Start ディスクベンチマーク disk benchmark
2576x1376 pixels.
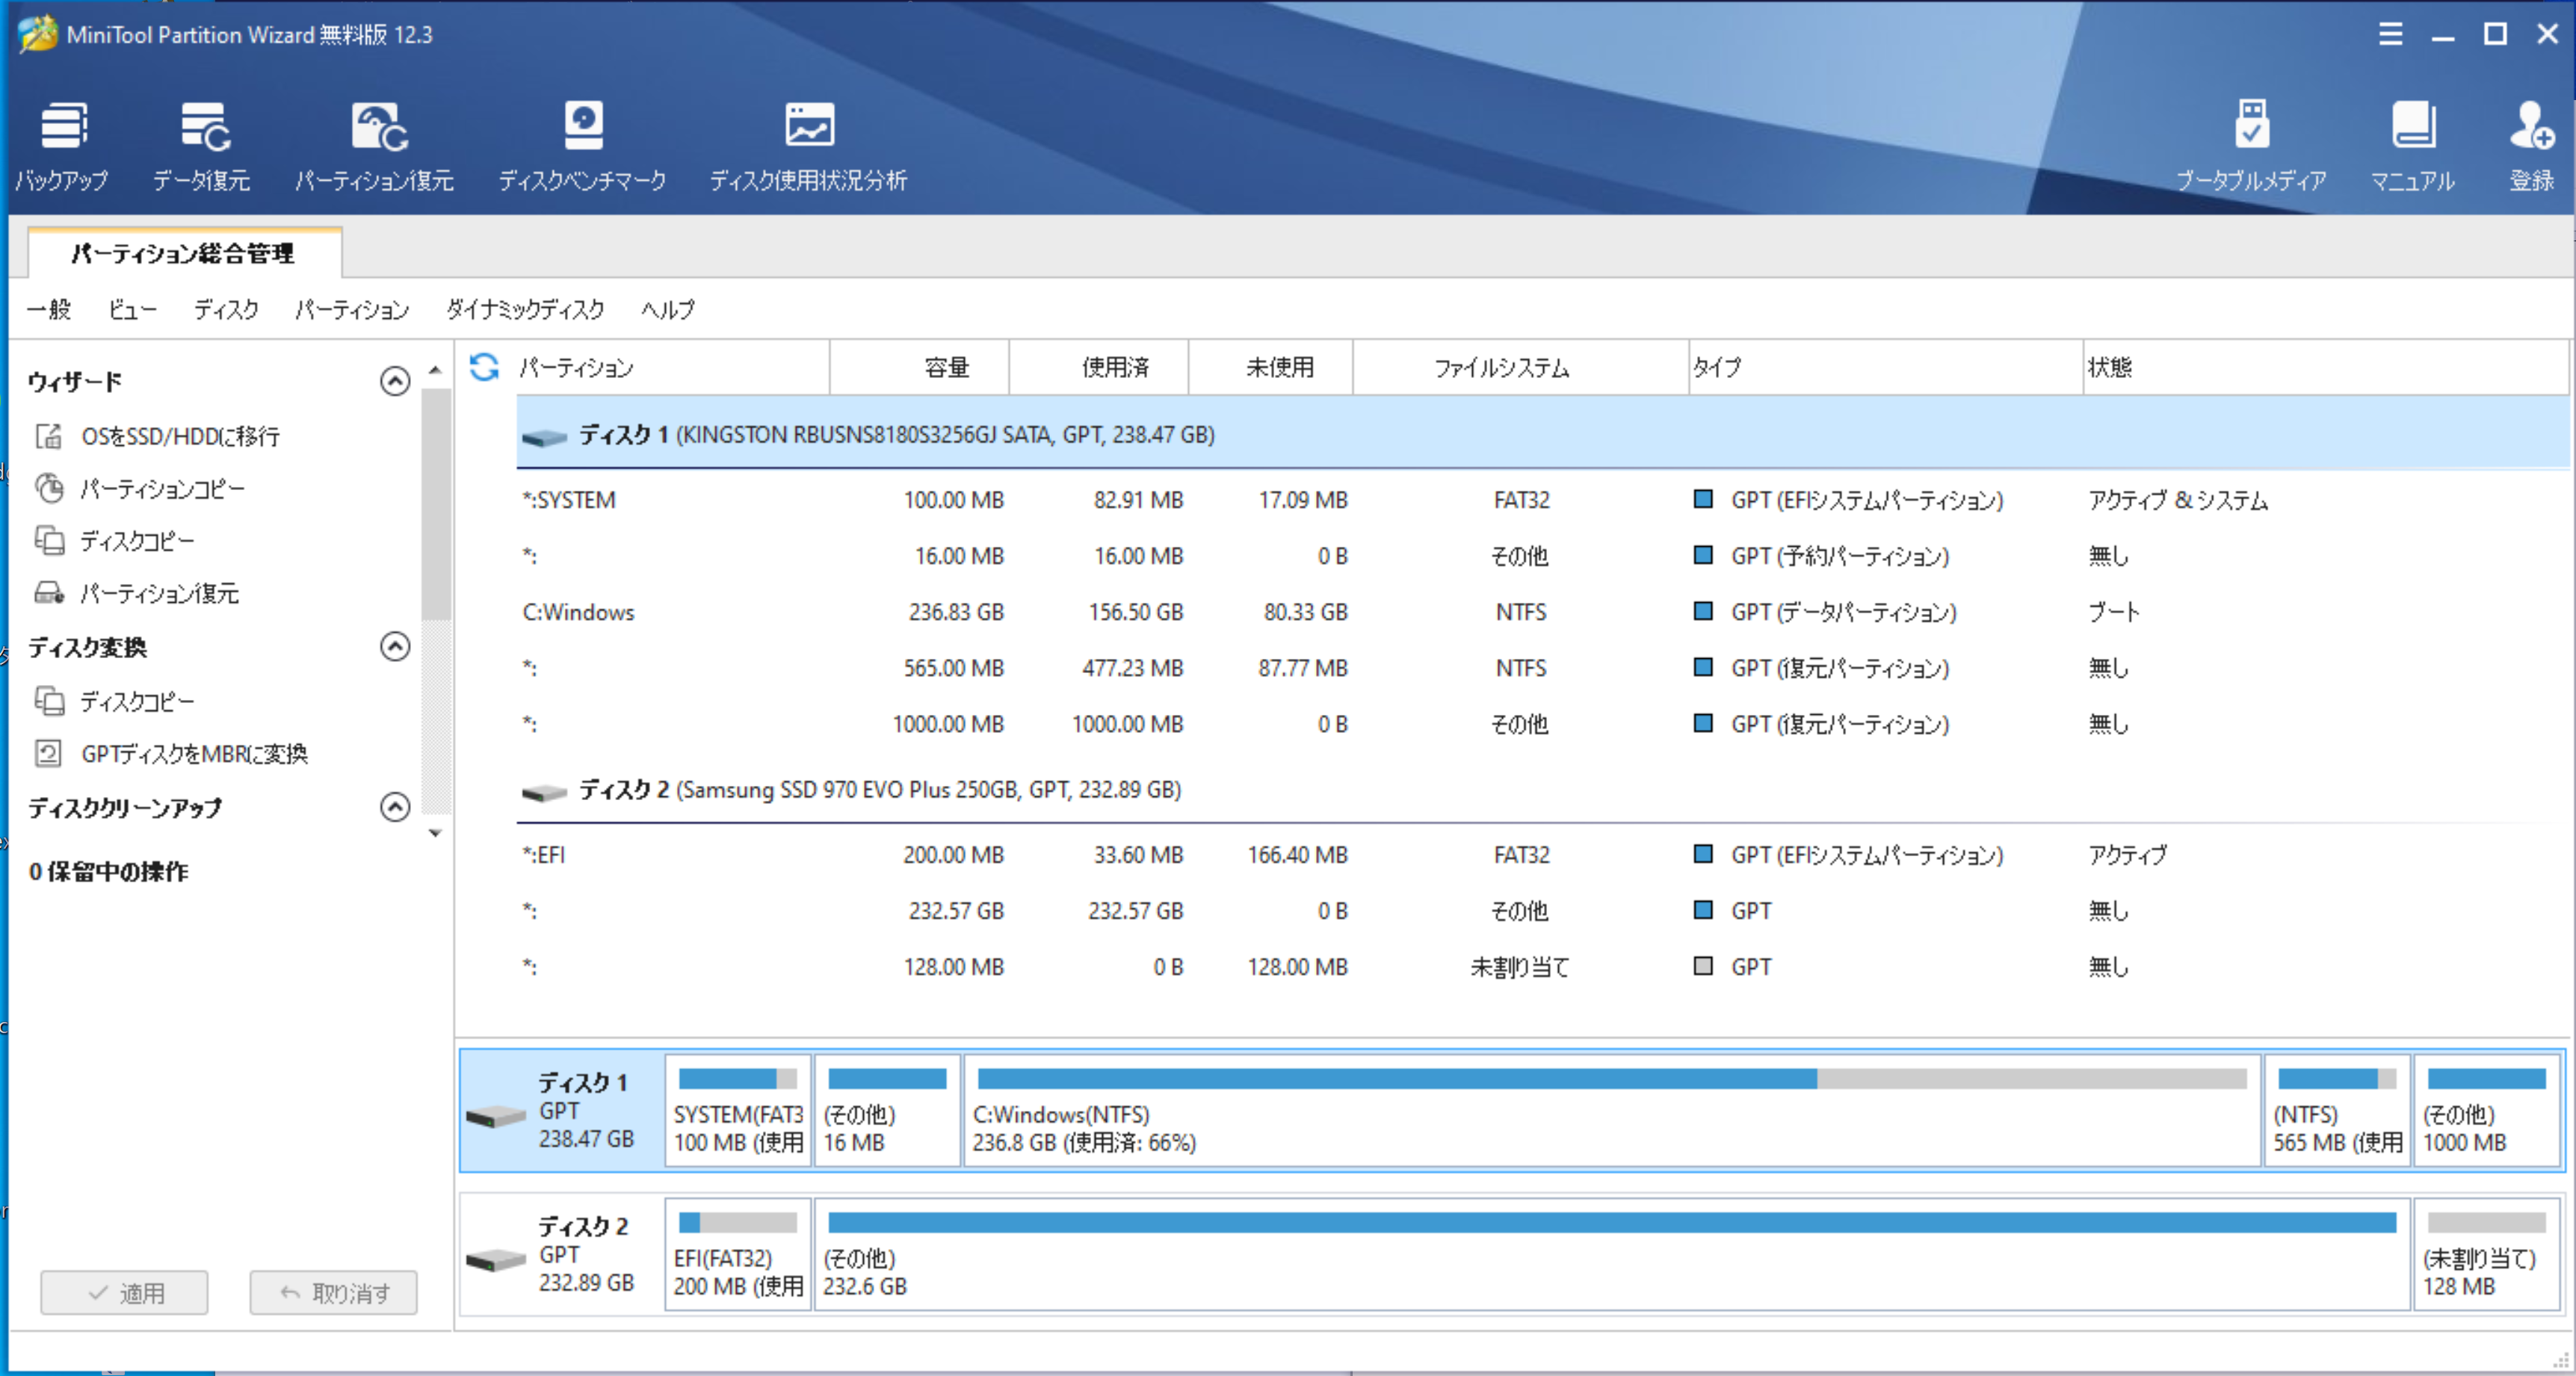[583, 146]
